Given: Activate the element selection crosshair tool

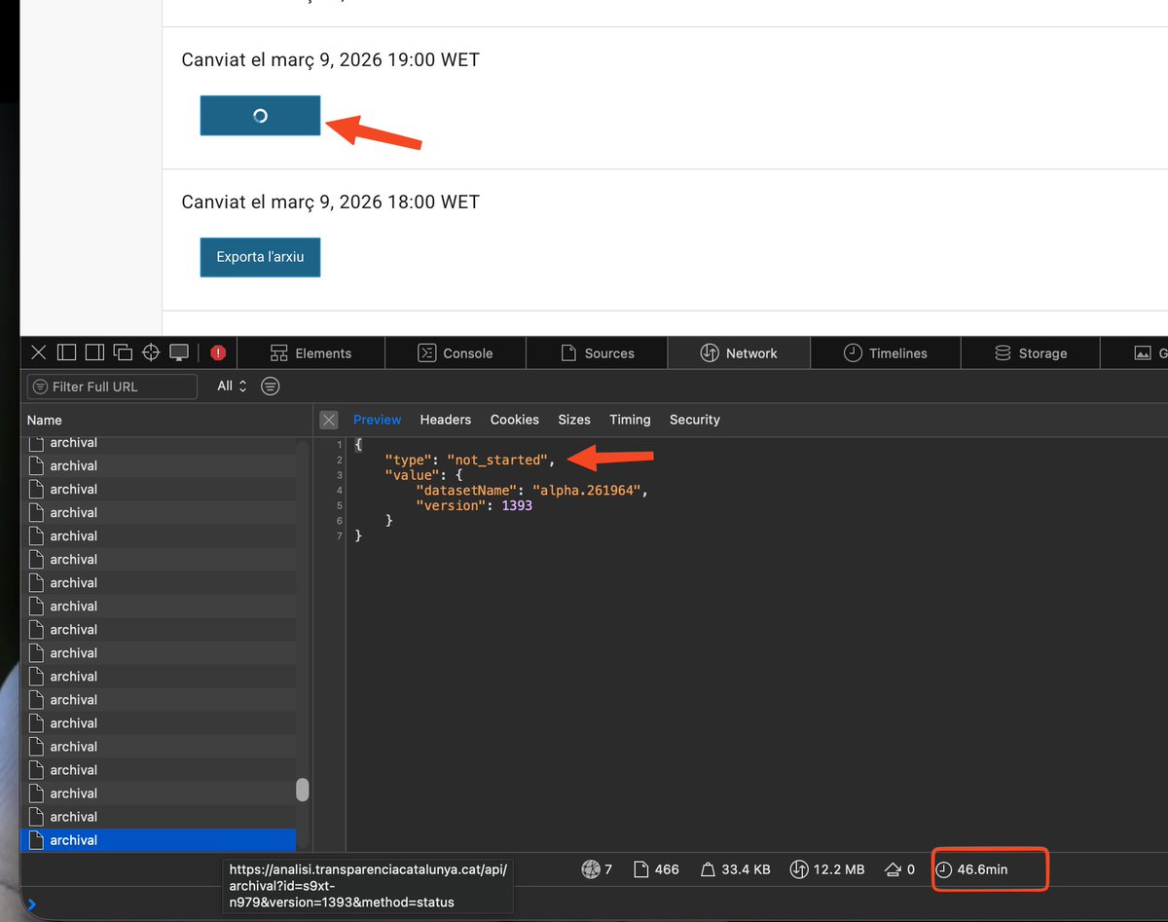Looking at the screenshot, I should pyautogui.click(x=151, y=352).
